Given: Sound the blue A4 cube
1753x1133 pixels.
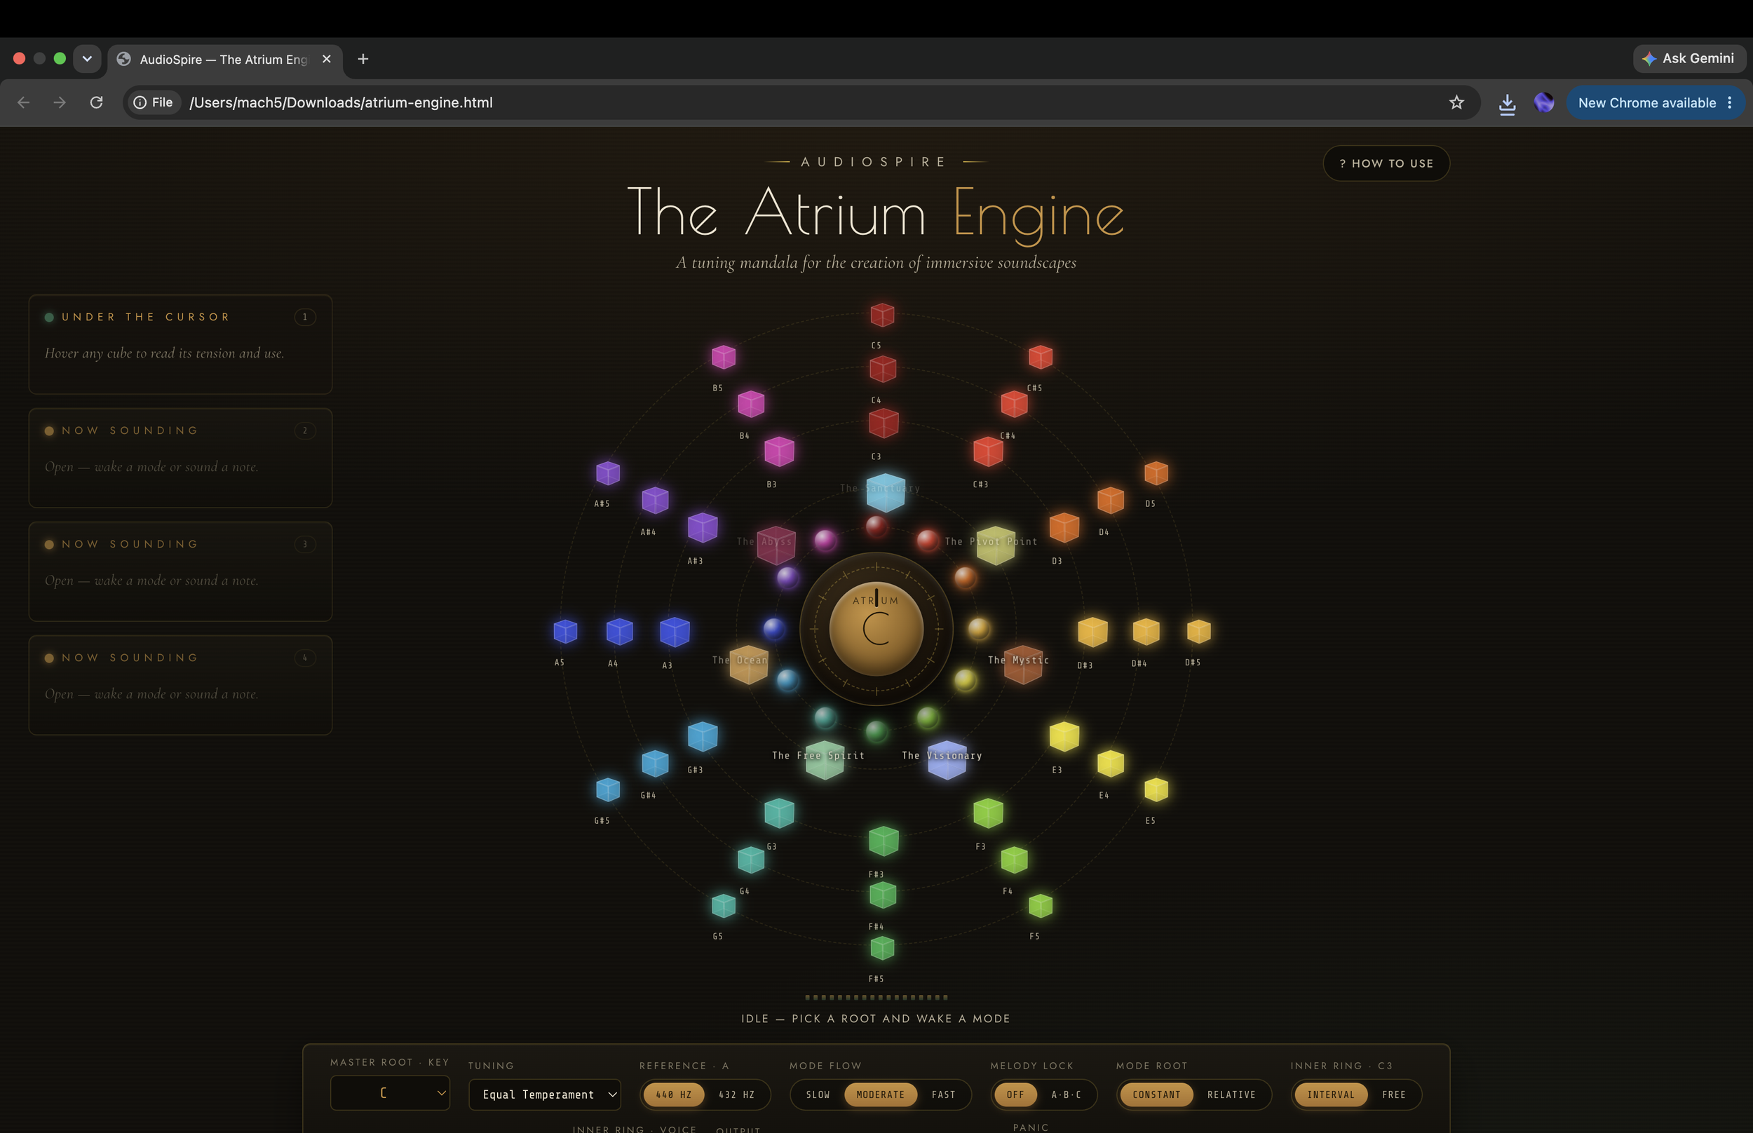Looking at the screenshot, I should point(619,631).
